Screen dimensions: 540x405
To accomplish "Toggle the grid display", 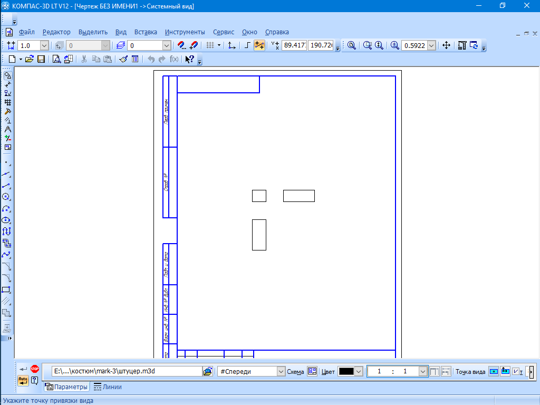I will click(x=210, y=45).
